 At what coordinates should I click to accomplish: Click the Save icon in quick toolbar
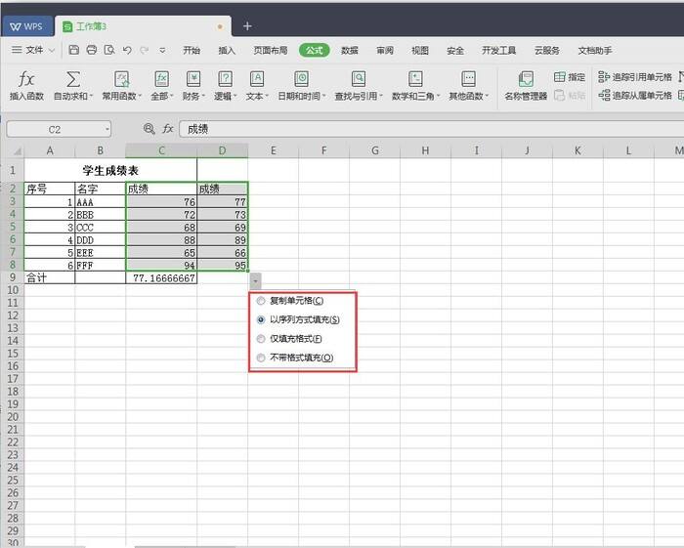click(74, 50)
